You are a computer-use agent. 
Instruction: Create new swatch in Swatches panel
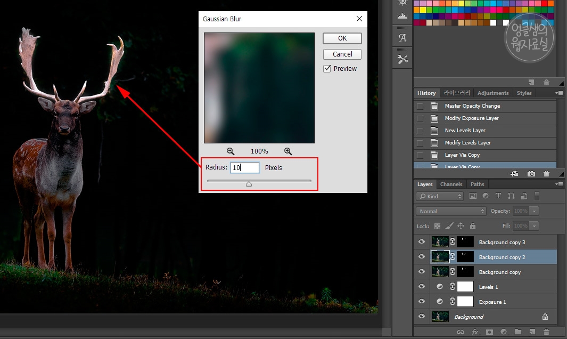coord(531,82)
